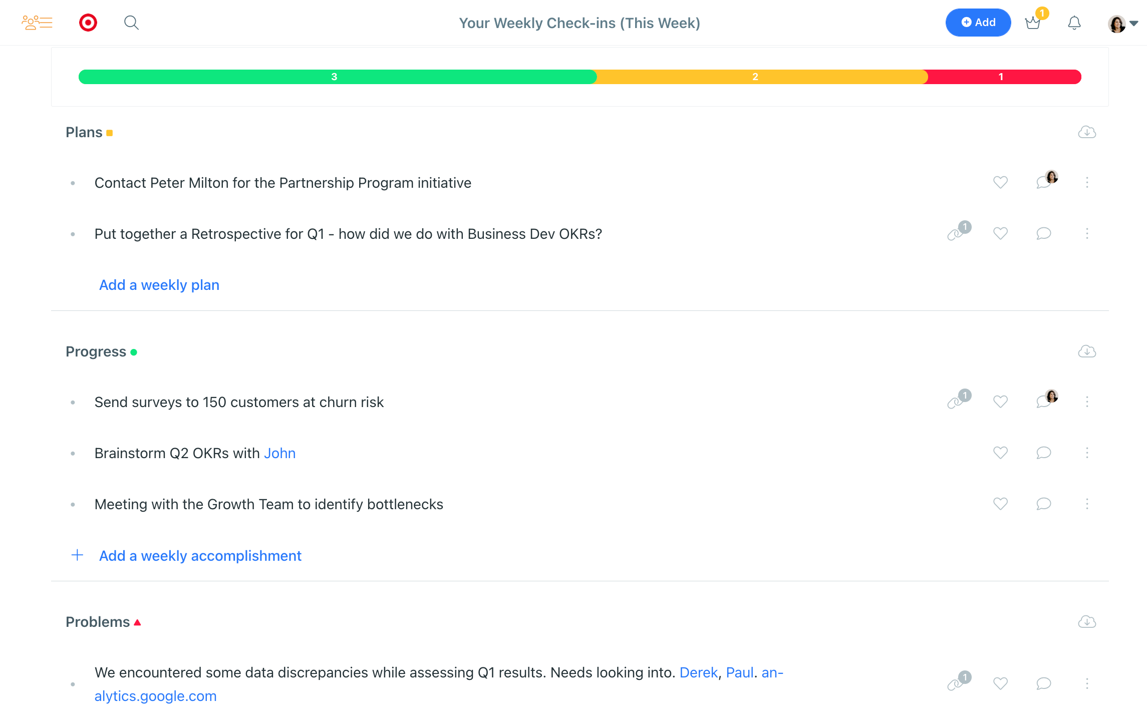Viewport: 1147px width, 723px height.
Task: Like the Meeting with Growth Team item
Action: [1000, 504]
